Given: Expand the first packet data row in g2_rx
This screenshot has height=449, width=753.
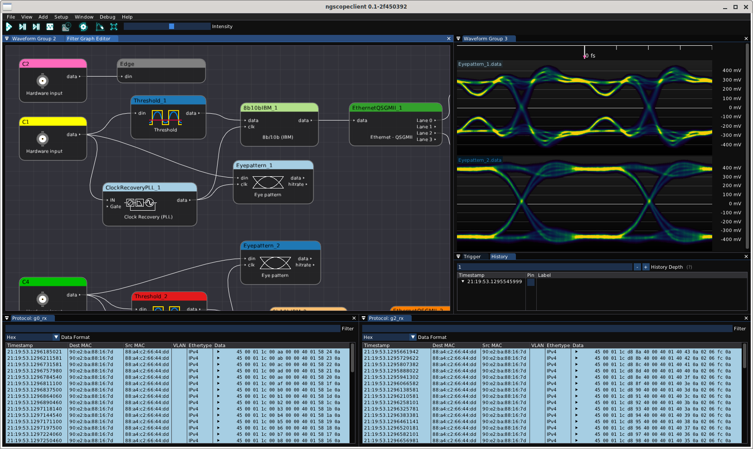Looking at the screenshot, I should click(x=576, y=352).
